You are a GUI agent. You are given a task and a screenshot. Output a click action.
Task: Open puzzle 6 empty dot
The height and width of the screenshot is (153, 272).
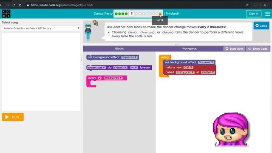pyautogui.click(x=137, y=14)
